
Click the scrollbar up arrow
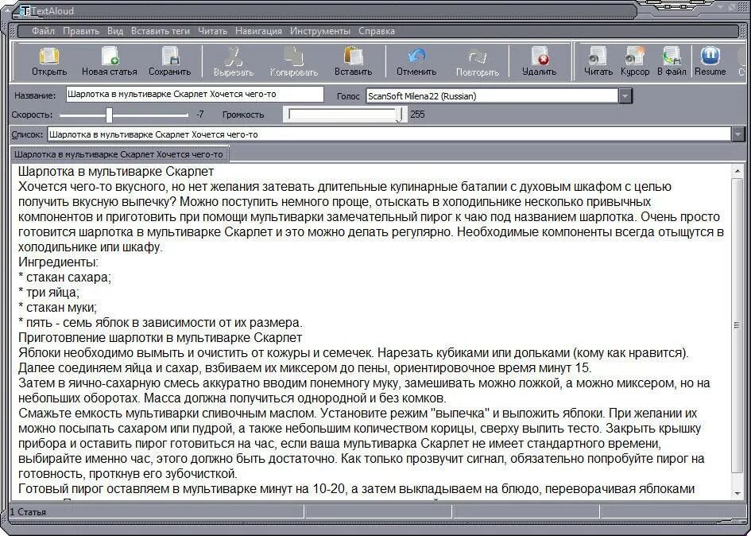pyautogui.click(x=737, y=171)
